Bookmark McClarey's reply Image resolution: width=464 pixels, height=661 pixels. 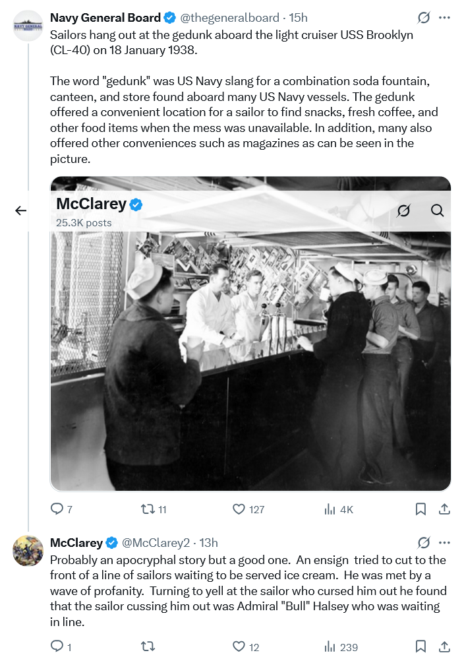click(x=420, y=647)
